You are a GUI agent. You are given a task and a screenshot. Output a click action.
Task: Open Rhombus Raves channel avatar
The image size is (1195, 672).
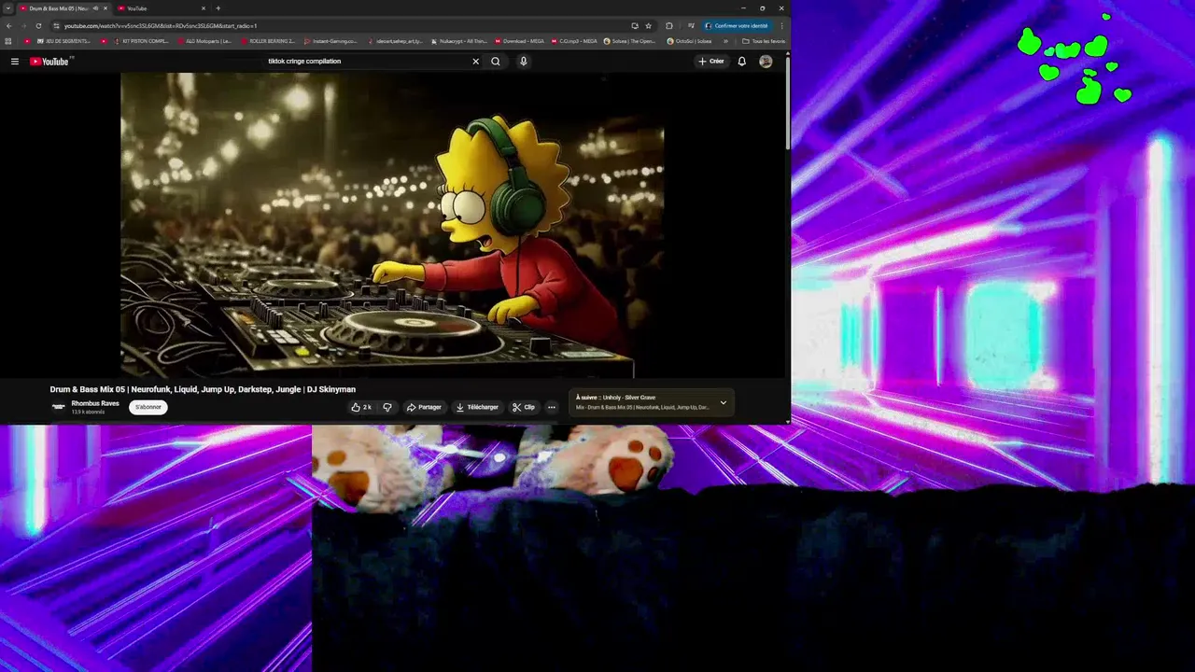58,407
